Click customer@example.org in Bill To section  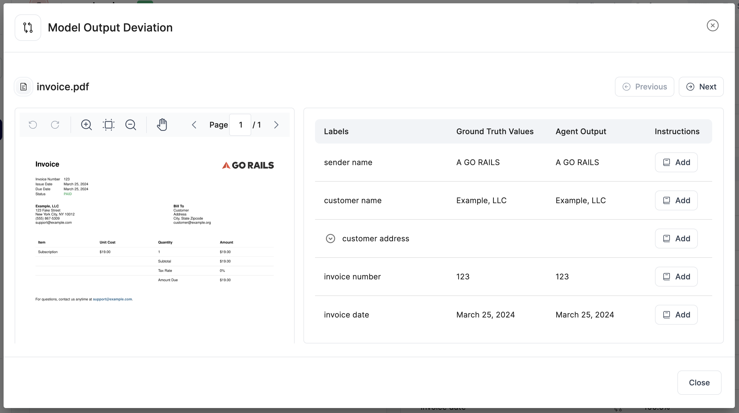point(192,223)
